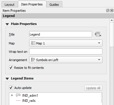Click the IND_rails line symbol icon

click(18, 100)
